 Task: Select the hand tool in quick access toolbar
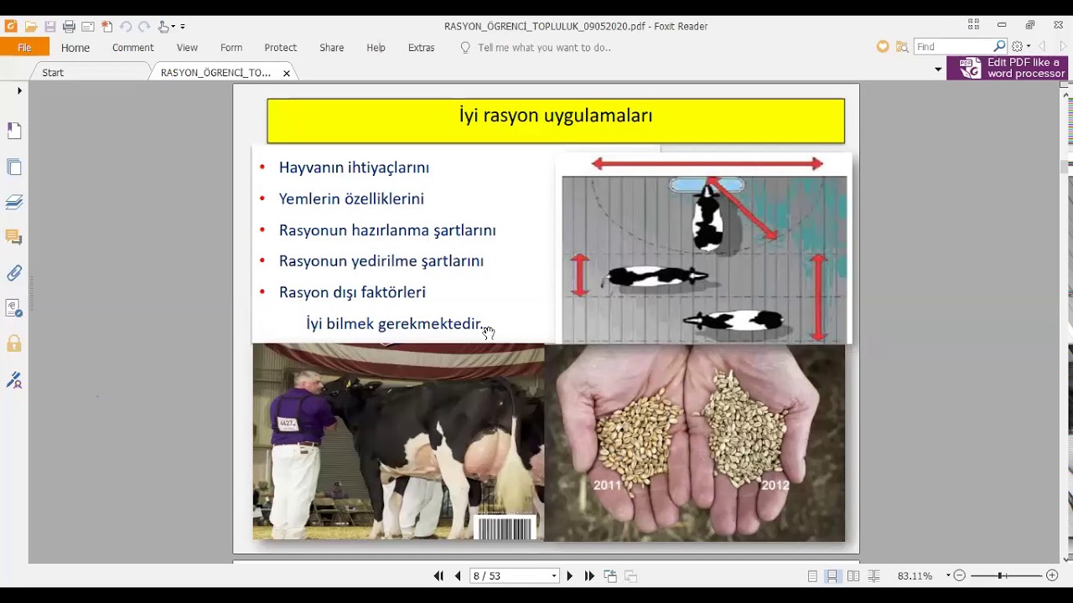[x=163, y=27]
